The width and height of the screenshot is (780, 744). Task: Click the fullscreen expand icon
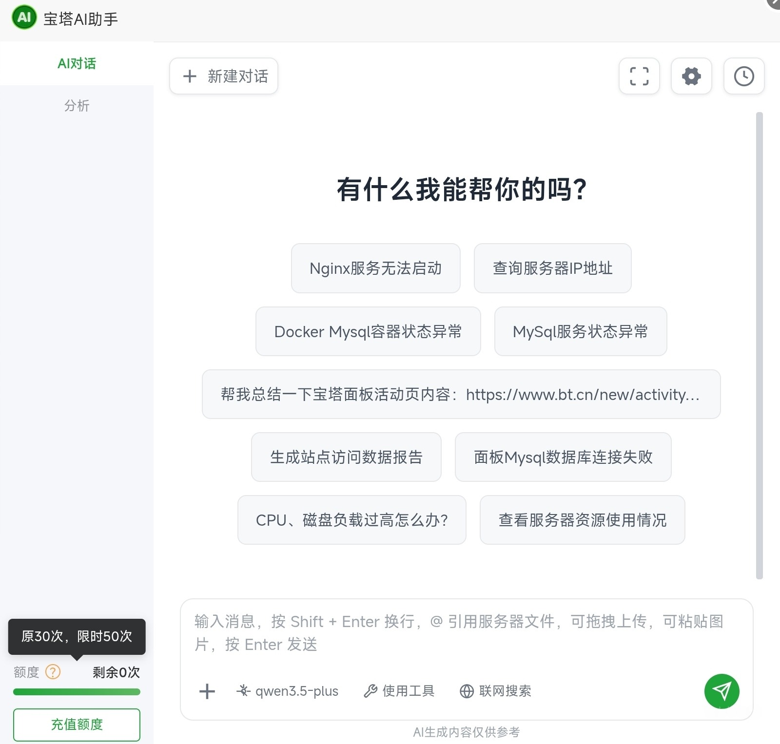tap(639, 76)
